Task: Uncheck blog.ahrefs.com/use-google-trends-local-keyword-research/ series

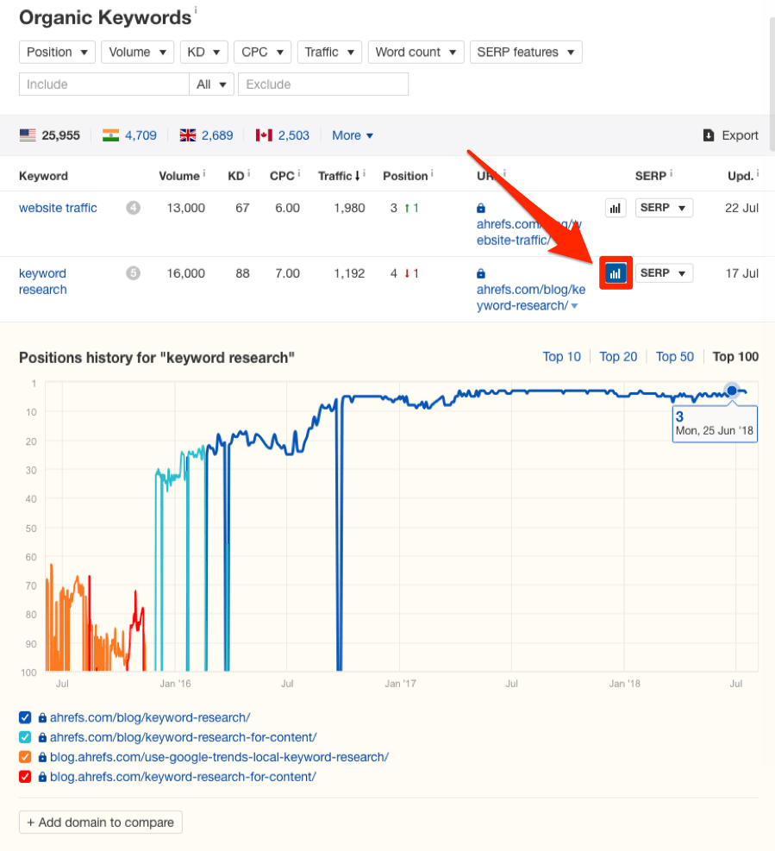Action: (25, 756)
